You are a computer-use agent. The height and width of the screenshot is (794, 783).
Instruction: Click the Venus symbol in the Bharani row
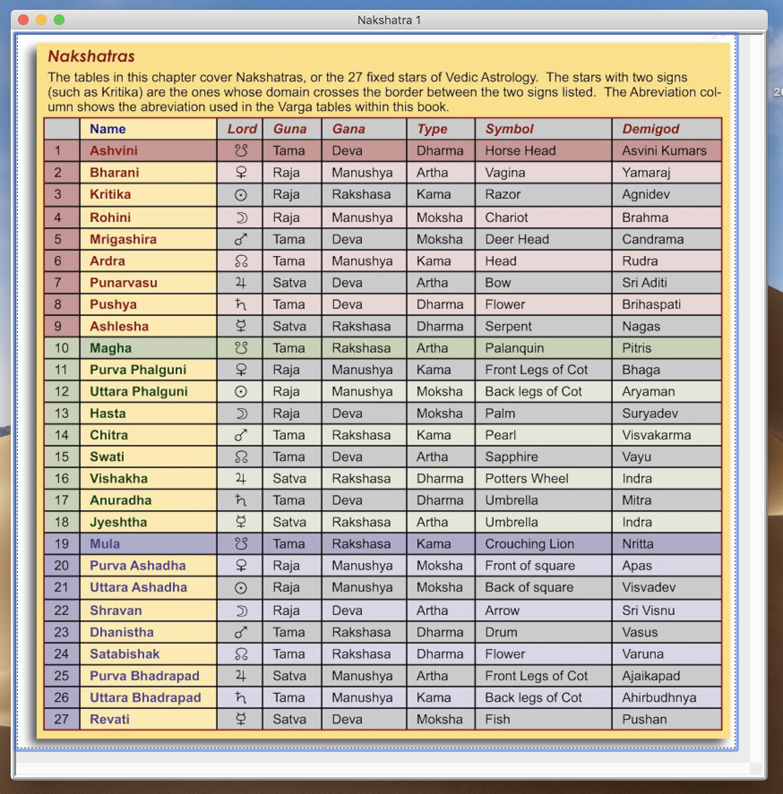pos(240,173)
